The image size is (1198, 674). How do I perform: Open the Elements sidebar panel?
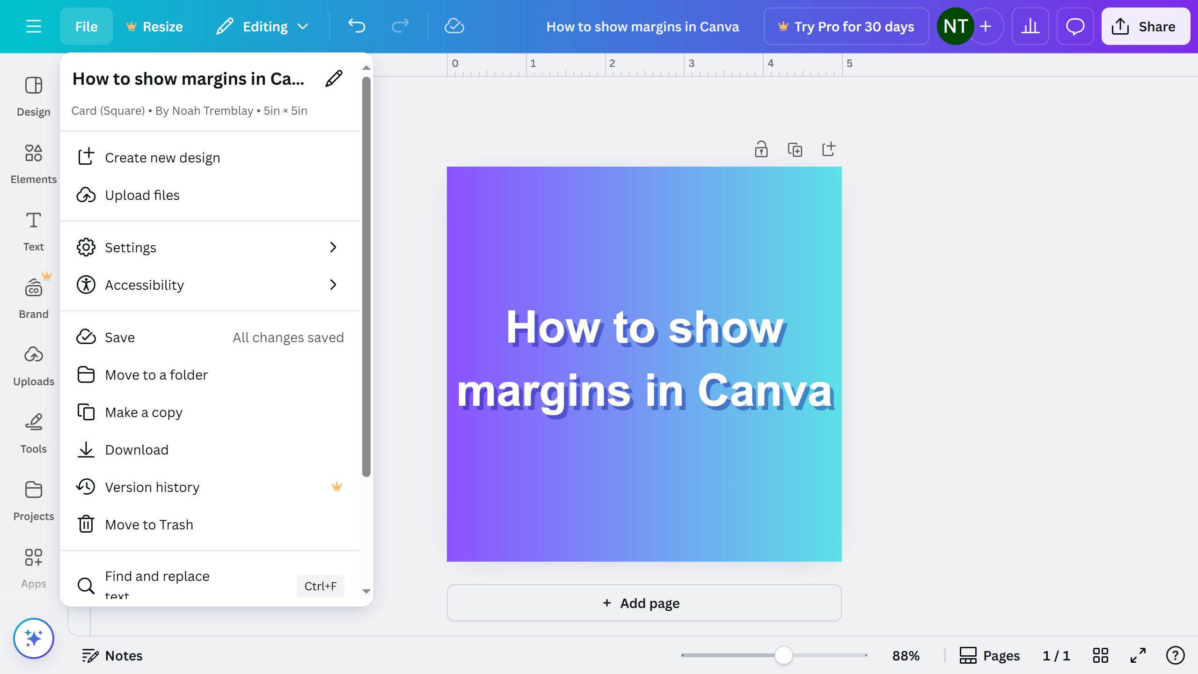[33, 163]
